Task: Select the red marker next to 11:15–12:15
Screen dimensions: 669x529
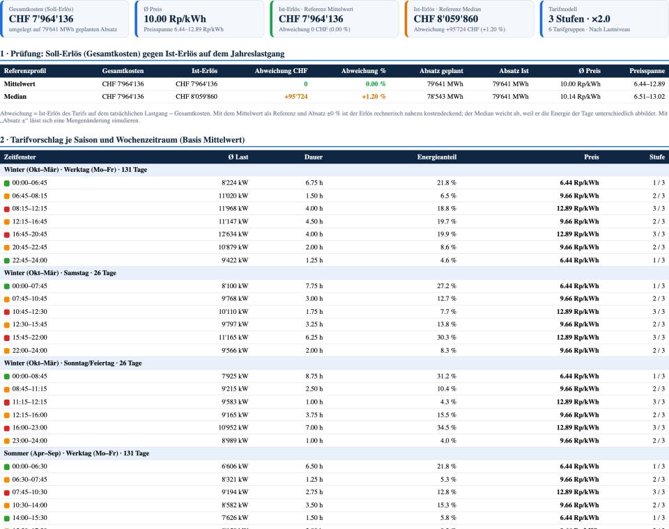Action: point(7,402)
